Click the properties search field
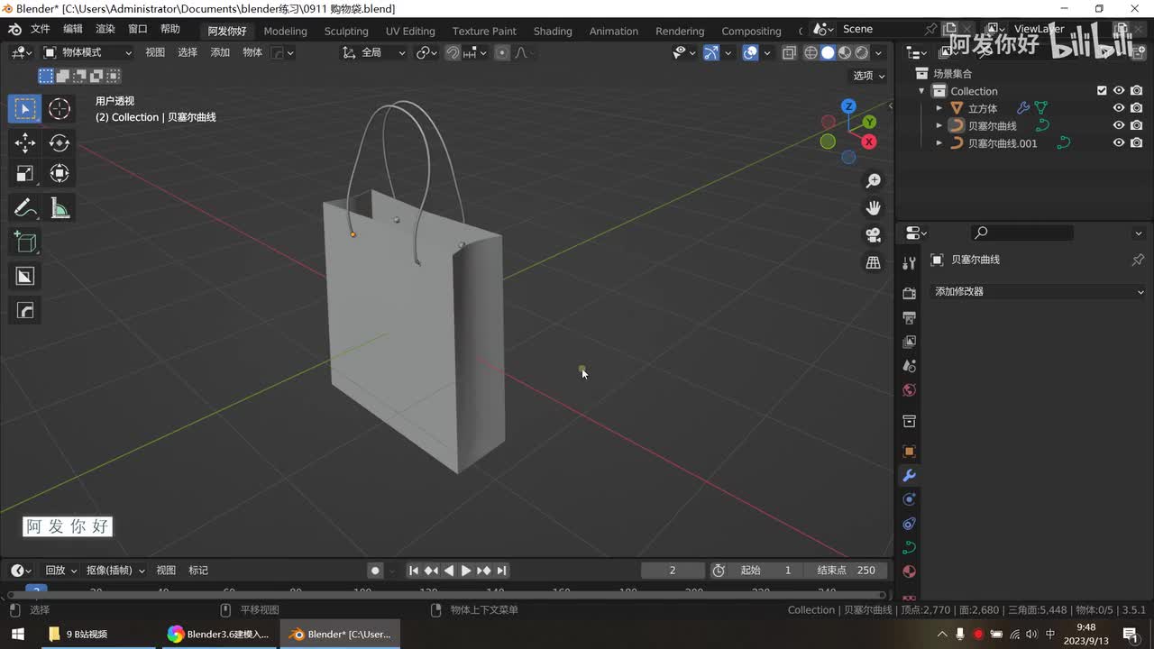Screen dimensions: 1154x649 coord(1021,233)
